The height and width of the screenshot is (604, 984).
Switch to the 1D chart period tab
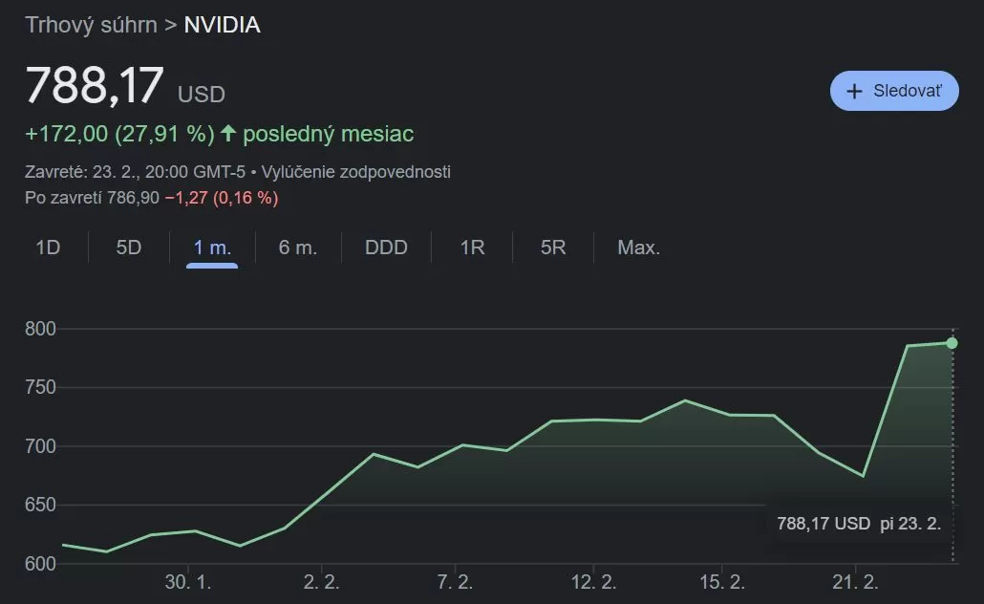coord(48,247)
